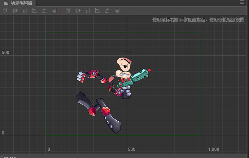This screenshot has height=158, width=249.
Task: Click the Align Top icon
Action: (5, 11)
